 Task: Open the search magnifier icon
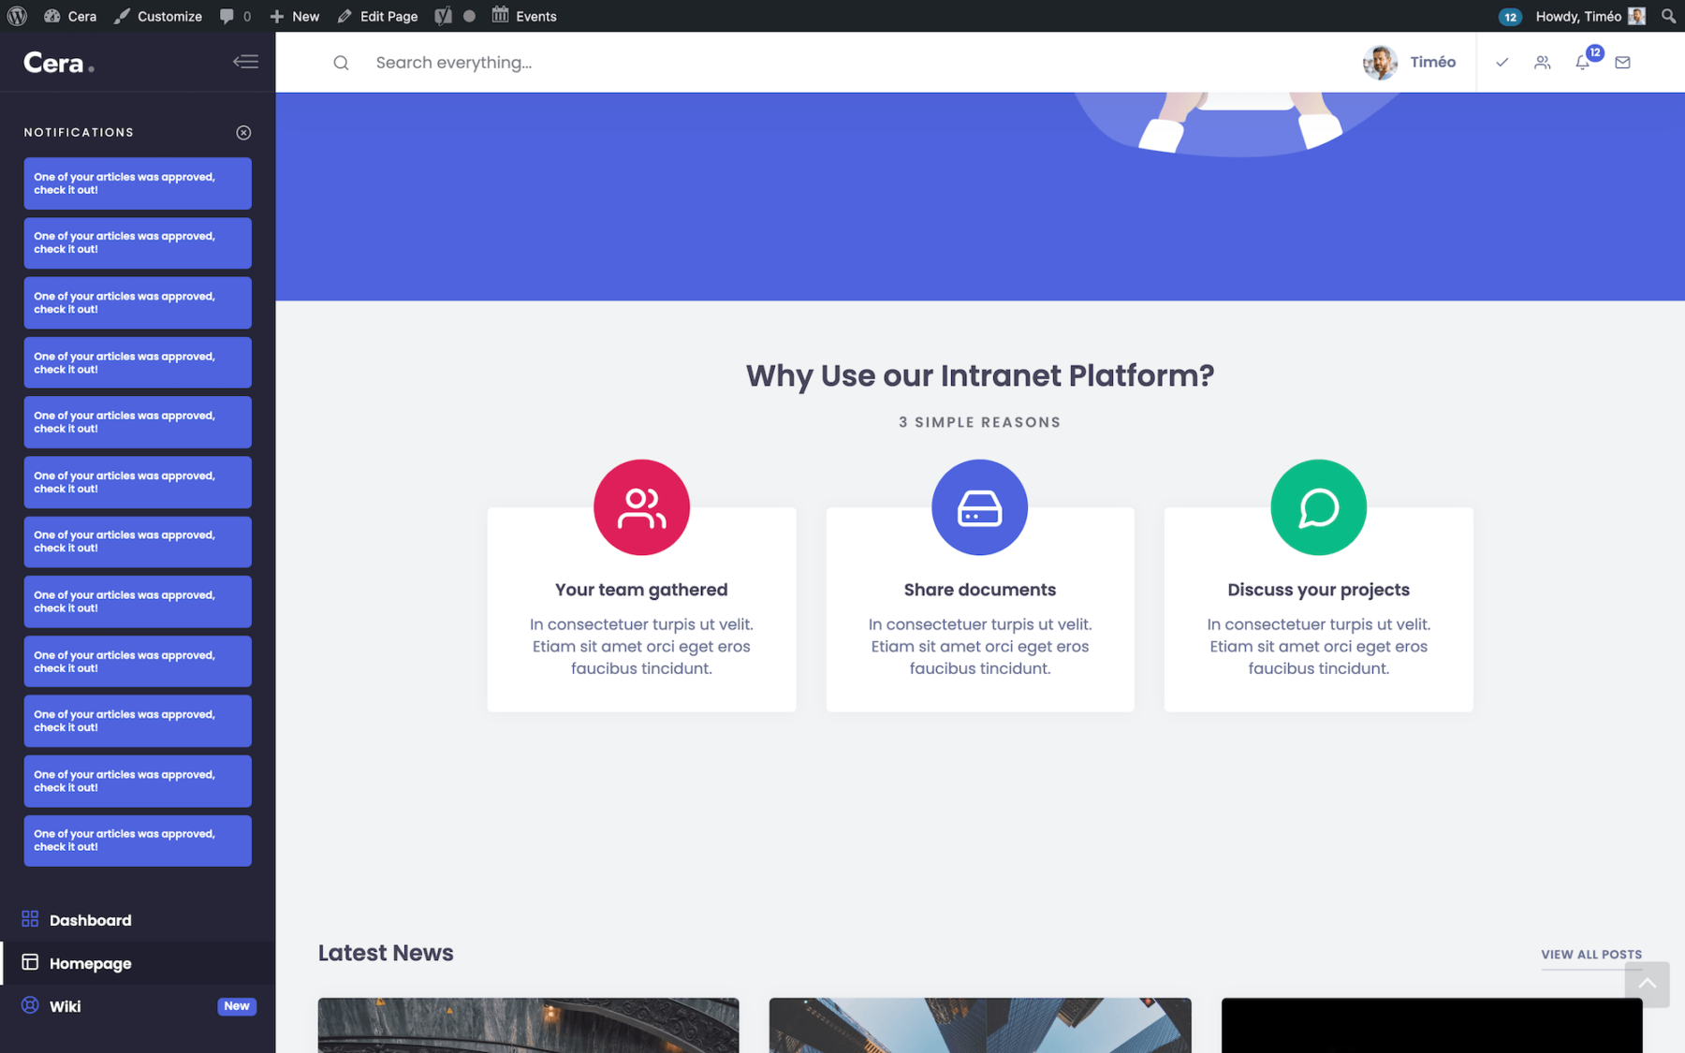point(341,62)
